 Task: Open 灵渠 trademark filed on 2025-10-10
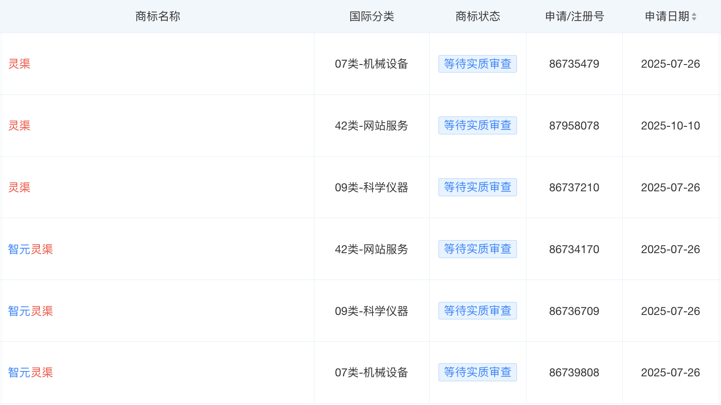click(x=19, y=126)
